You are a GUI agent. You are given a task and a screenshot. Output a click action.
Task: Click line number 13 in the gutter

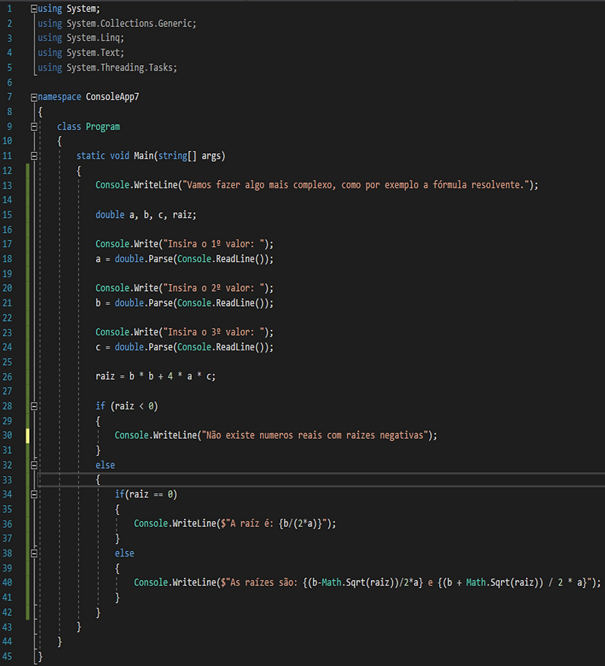pos(7,186)
